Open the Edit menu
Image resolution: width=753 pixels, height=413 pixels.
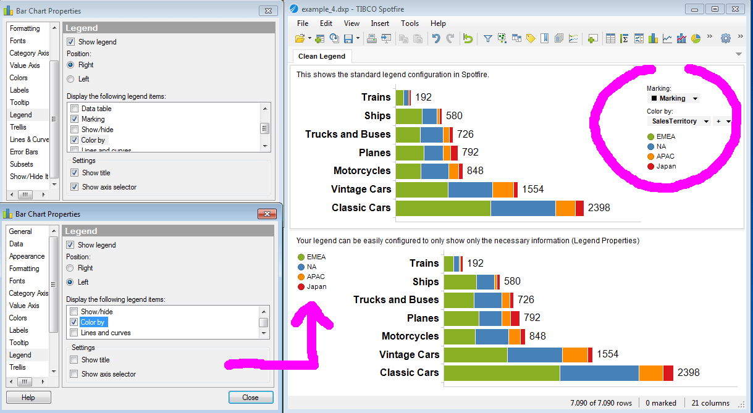[326, 23]
